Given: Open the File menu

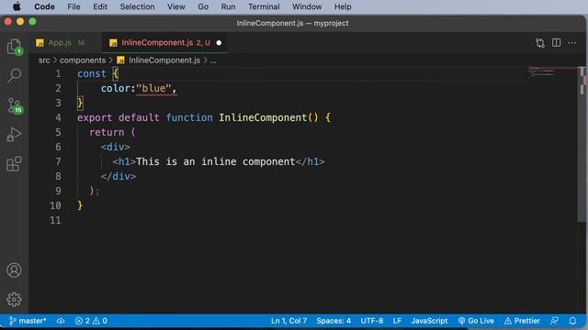Looking at the screenshot, I should tap(73, 6).
